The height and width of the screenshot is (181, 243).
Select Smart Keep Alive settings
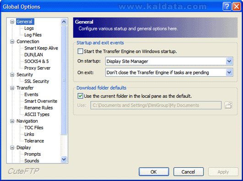(x=41, y=48)
